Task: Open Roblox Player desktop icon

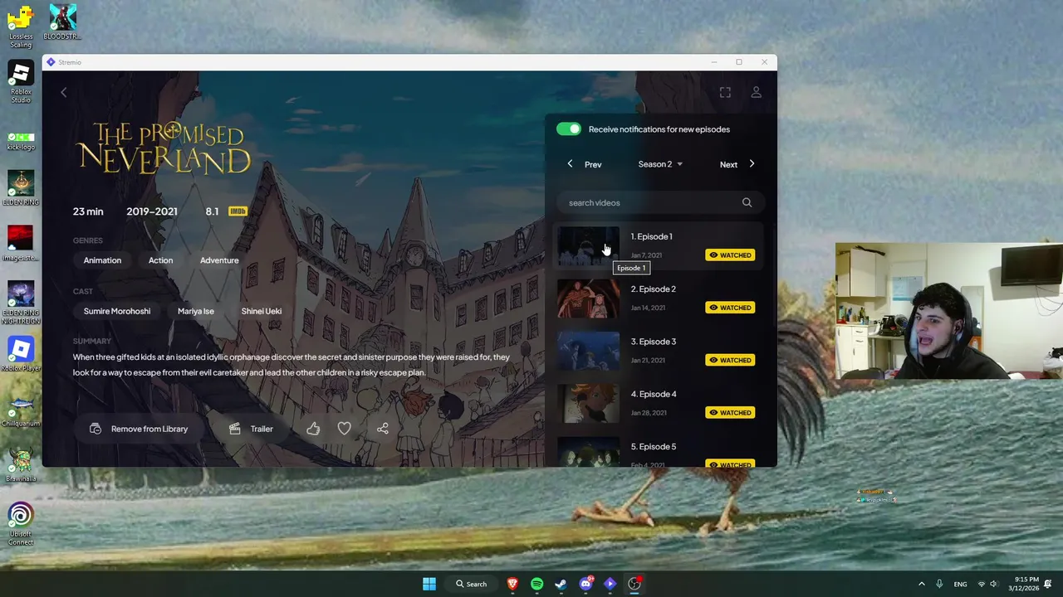Action: [21, 354]
